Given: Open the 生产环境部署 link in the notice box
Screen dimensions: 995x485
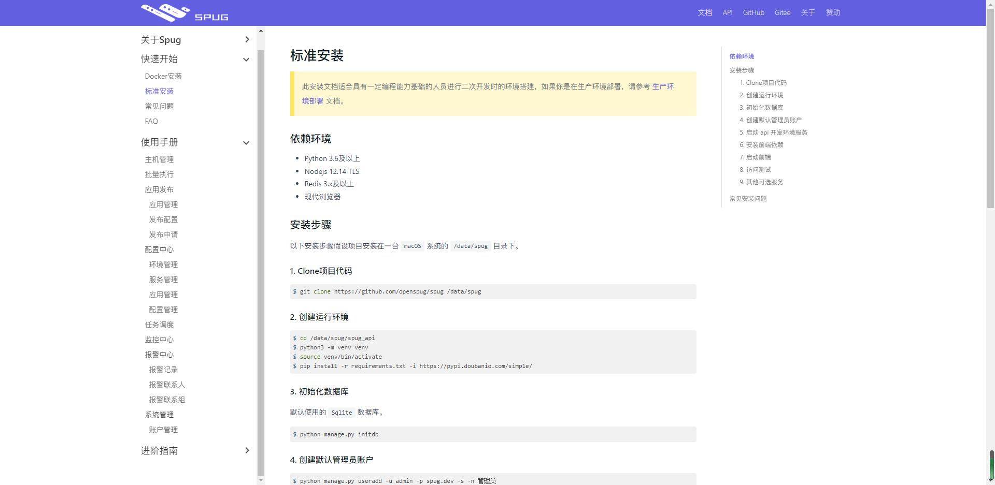Looking at the screenshot, I should point(662,87).
